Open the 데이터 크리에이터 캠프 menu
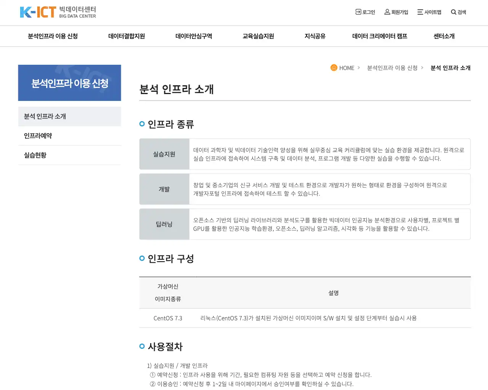488x390 pixels. [x=380, y=36]
